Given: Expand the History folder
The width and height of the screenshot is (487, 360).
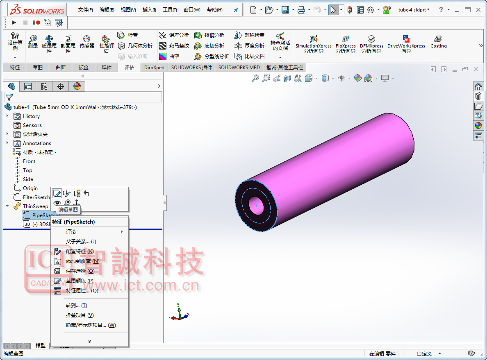Looking at the screenshot, I should pos(7,116).
